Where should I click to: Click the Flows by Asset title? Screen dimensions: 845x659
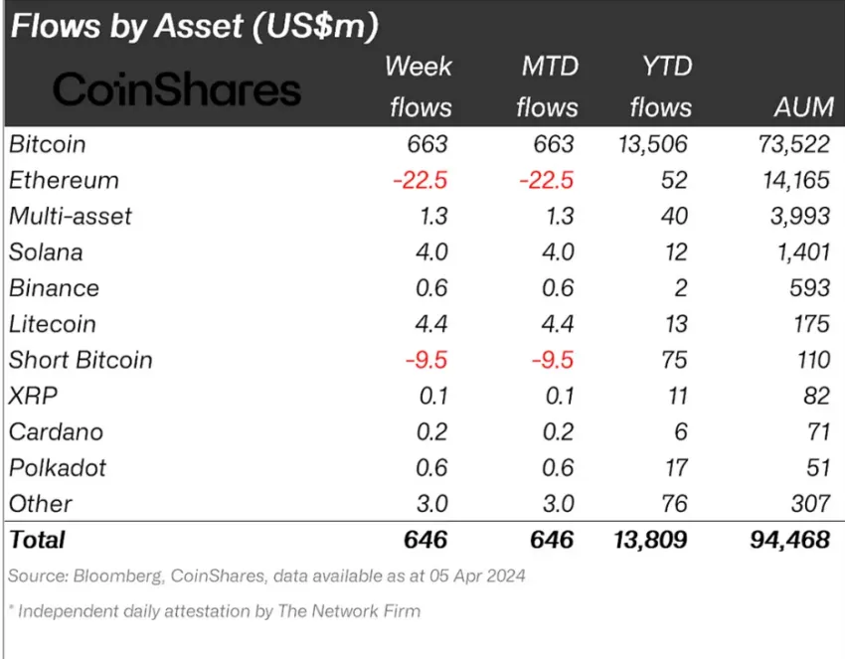pyautogui.click(x=194, y=27)
